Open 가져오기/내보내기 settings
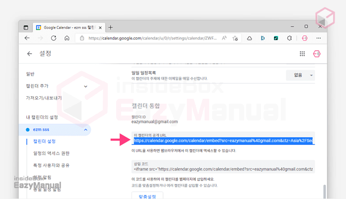Screen dimensions: 346x199 click(x=43, y=98)
